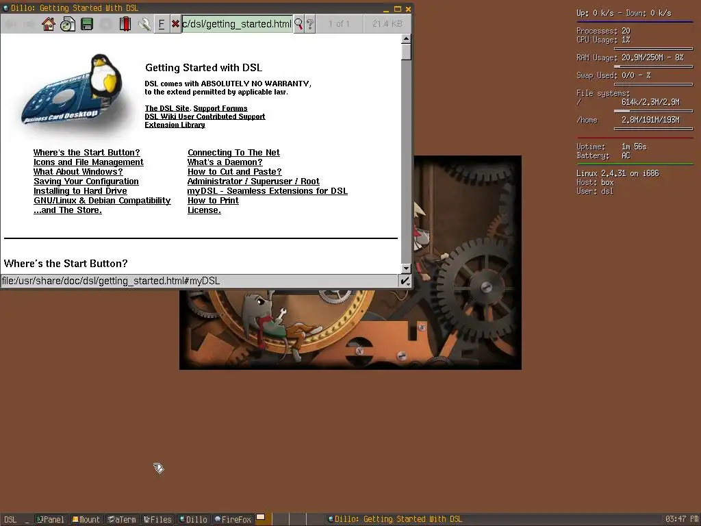This screenshot has width=701, height=526.
Task: Open What About Windows? link
Action: (x=78, y=172)
